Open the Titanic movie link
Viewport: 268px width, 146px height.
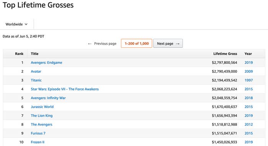coord(36,80)
